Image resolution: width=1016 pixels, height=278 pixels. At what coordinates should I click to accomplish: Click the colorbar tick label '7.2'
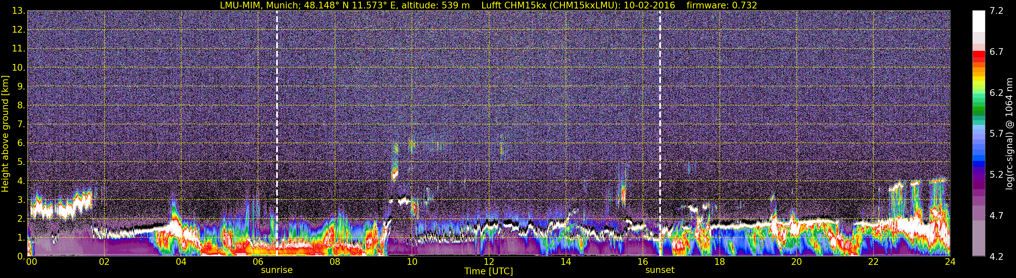pos(996,11)
